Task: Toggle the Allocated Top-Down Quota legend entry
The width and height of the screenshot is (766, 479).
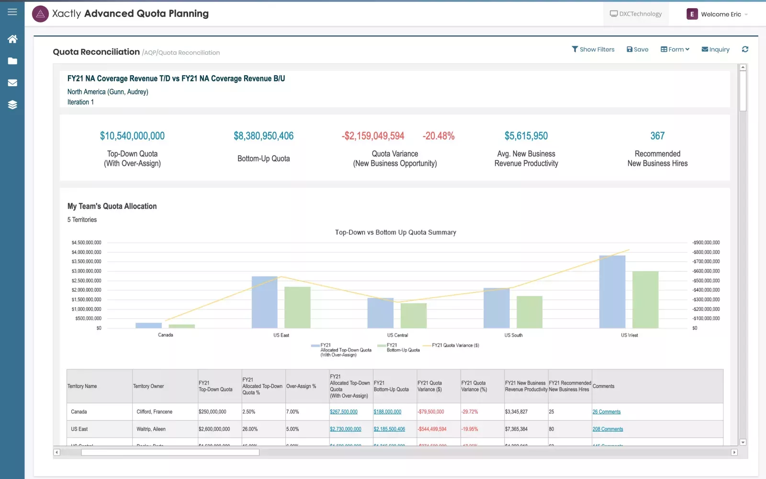Action: click(341, 350)
